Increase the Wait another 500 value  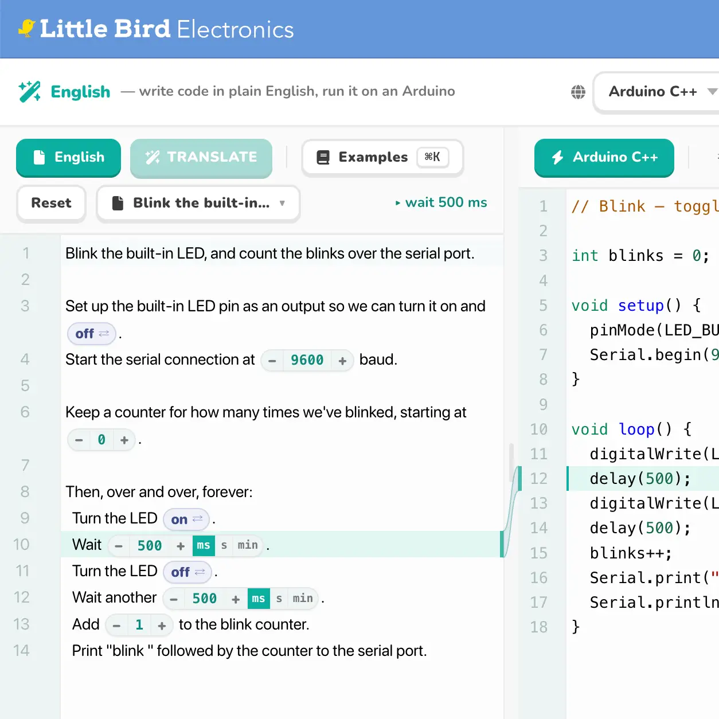[x=236, y=599]
